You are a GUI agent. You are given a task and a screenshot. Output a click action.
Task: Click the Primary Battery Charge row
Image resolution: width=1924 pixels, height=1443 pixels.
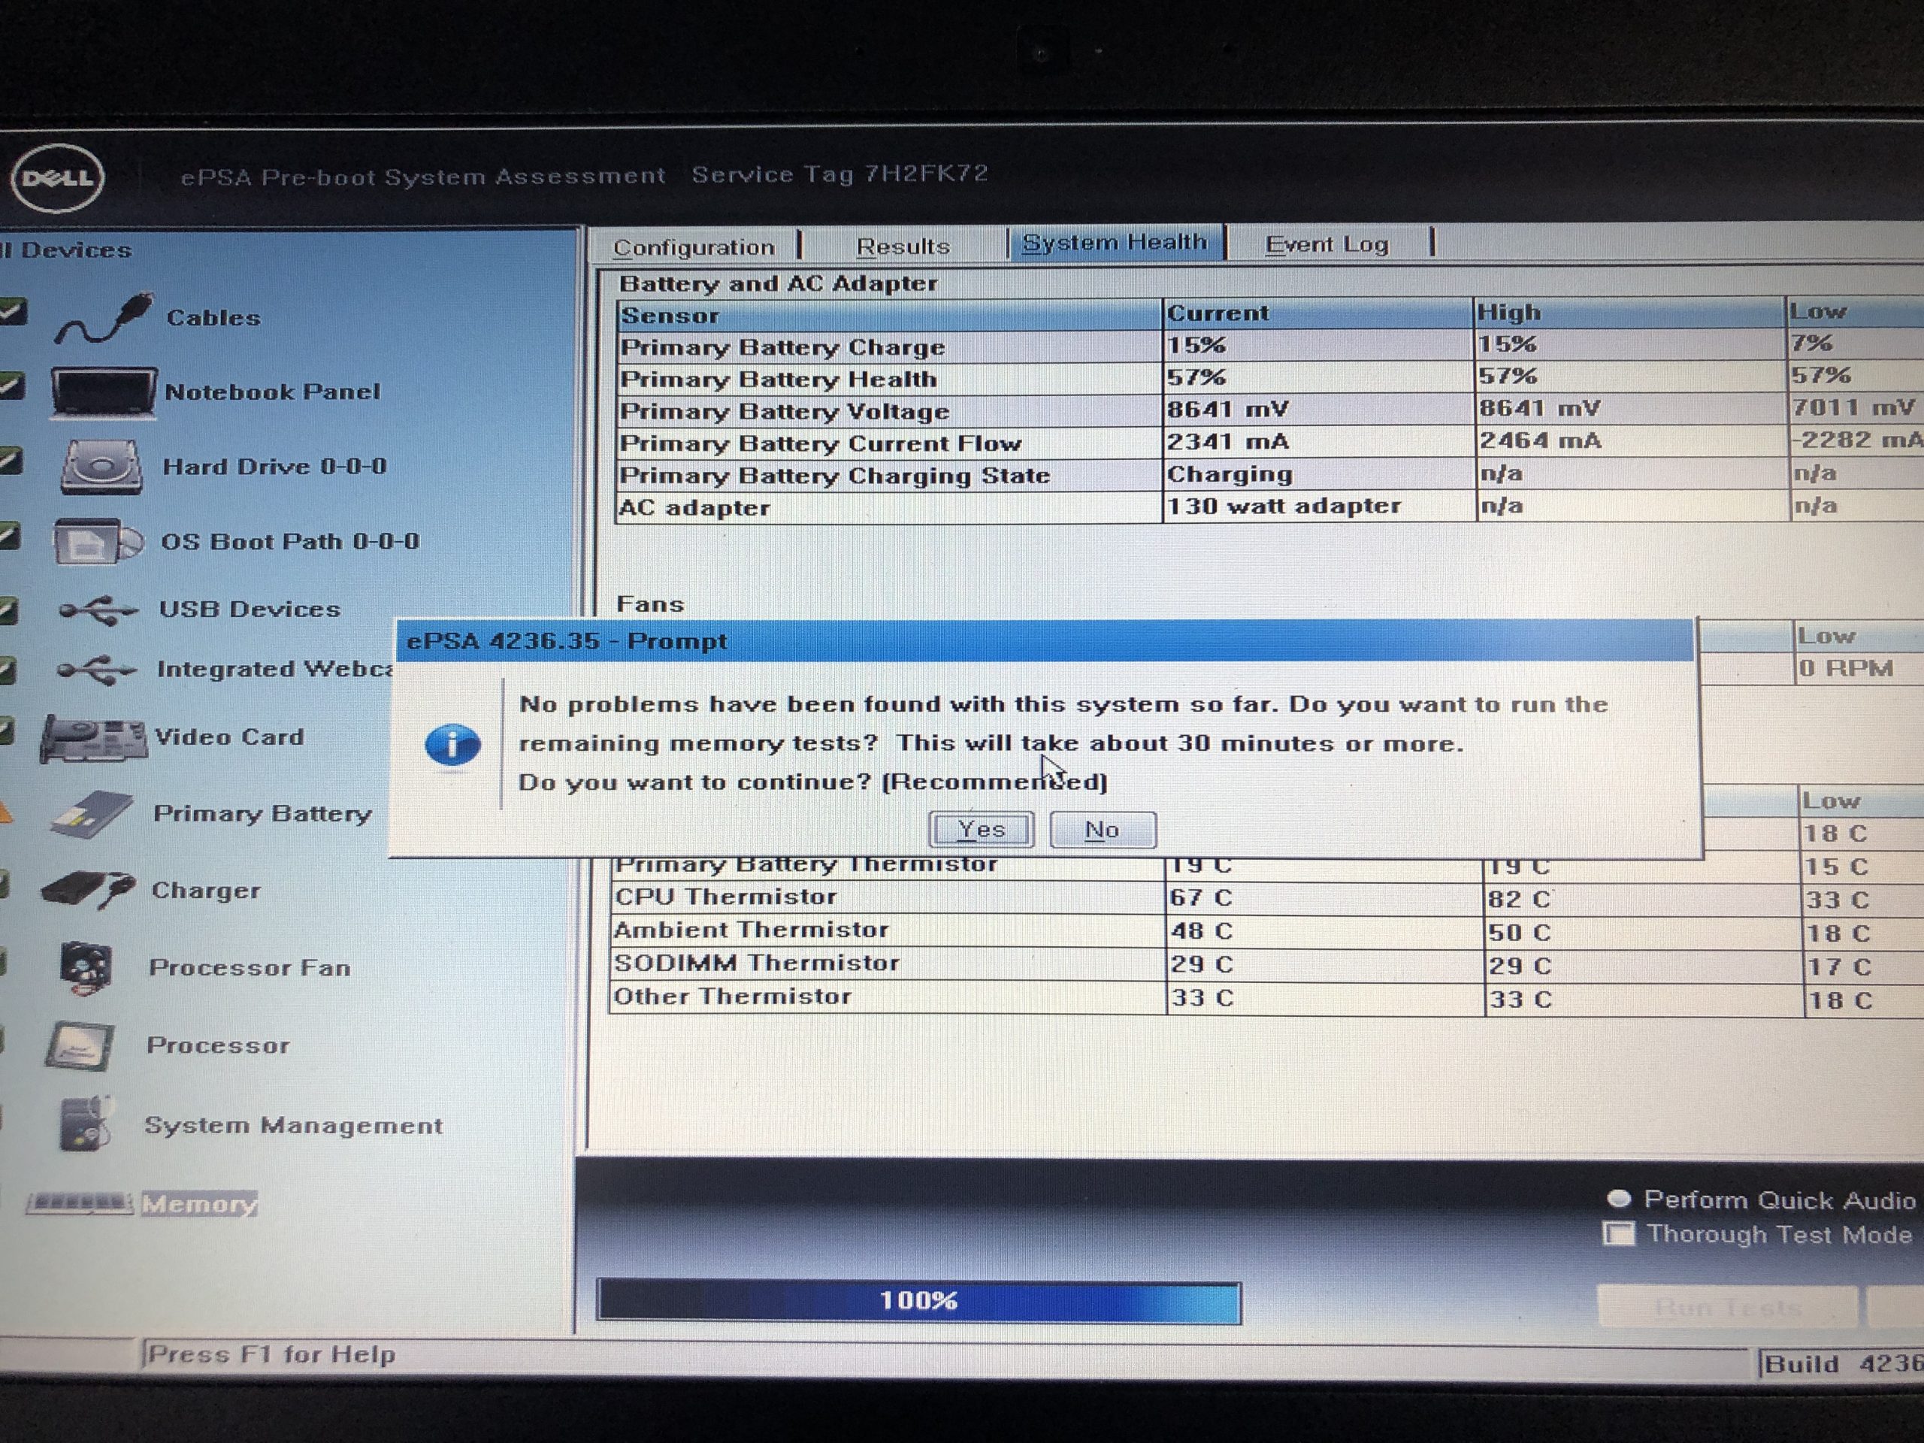[x=1270, y=346]
